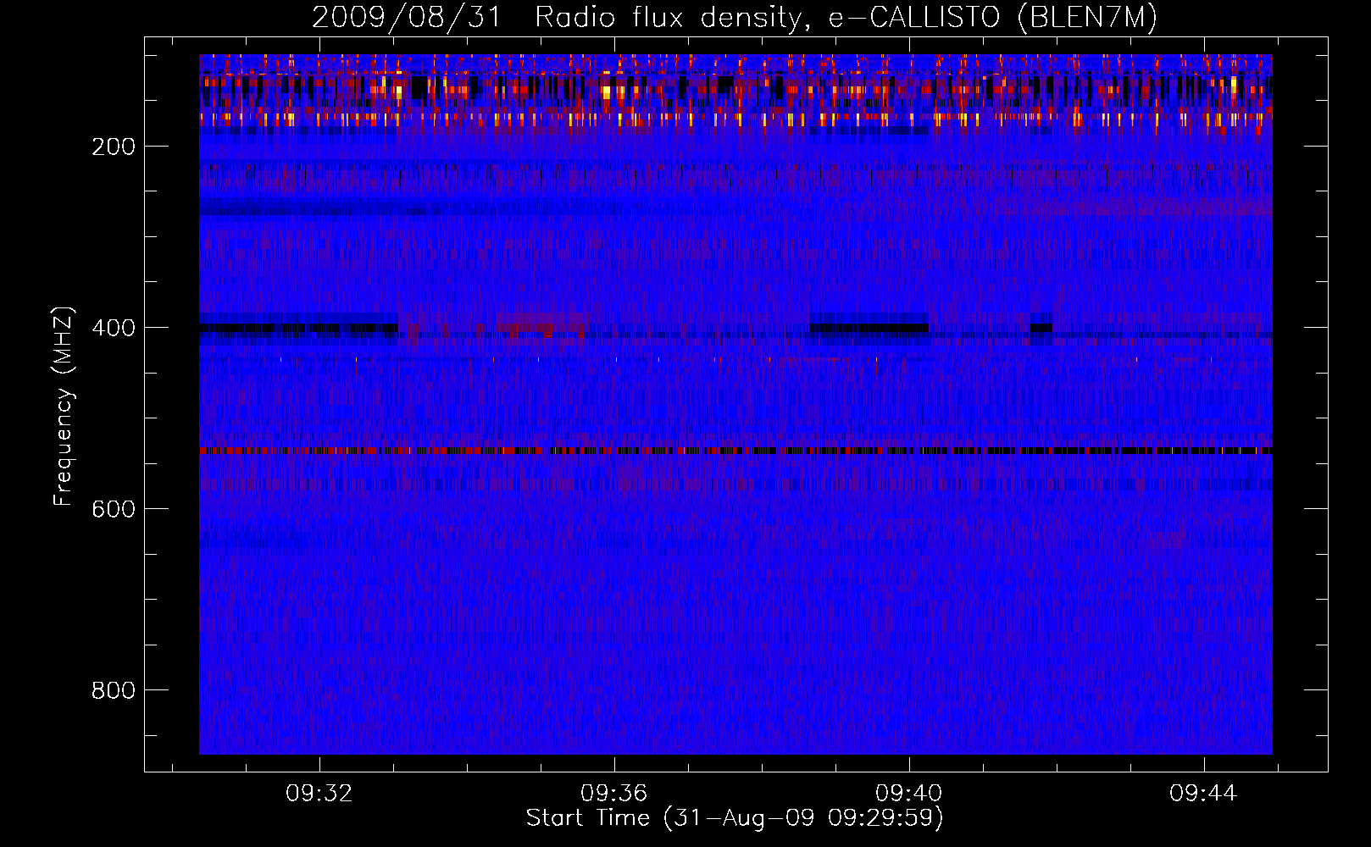Screen dimensions: 1371x847
Task: Click the 600 frequency tick label
Action: [x=114, y=509]
